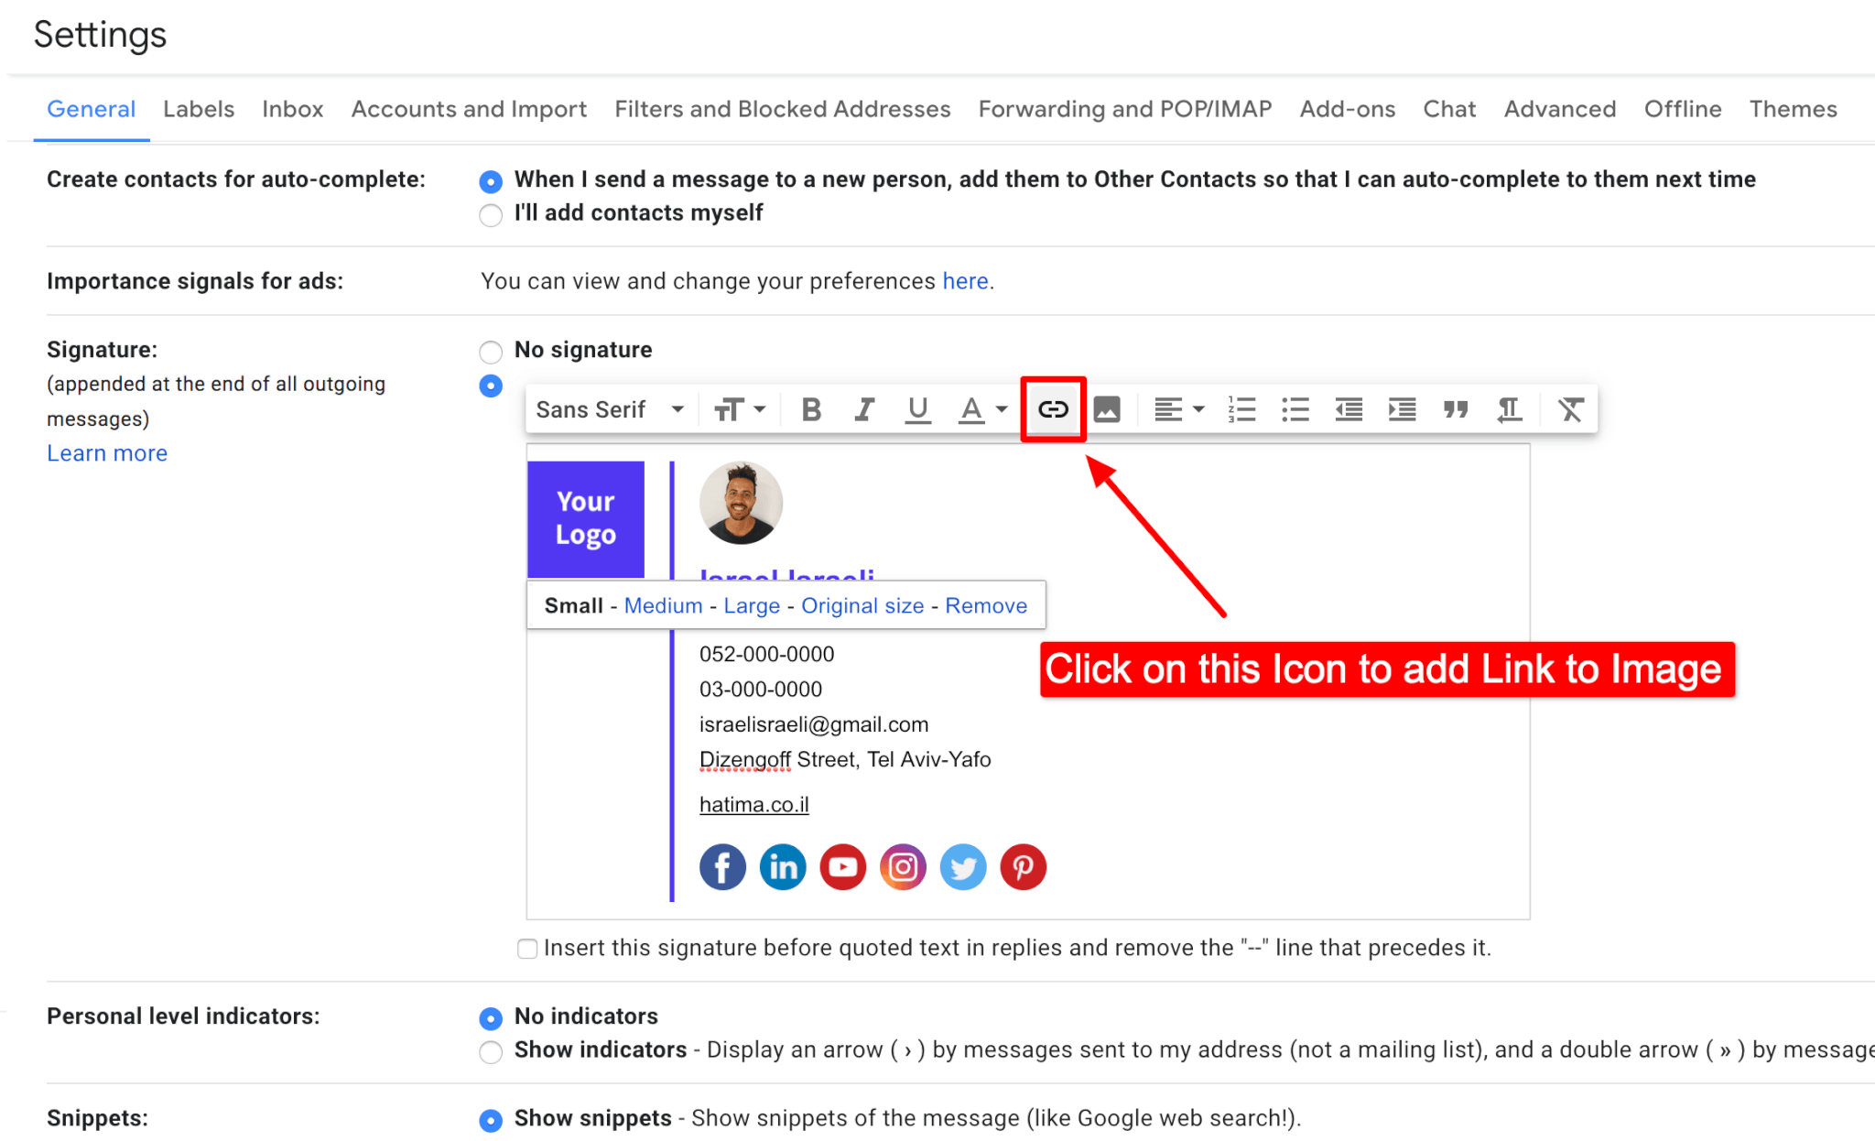The width and height of the screenshot is (1875, 1141).
Task: Click the hatima.co.il website link
Action: tap(754, 805)
